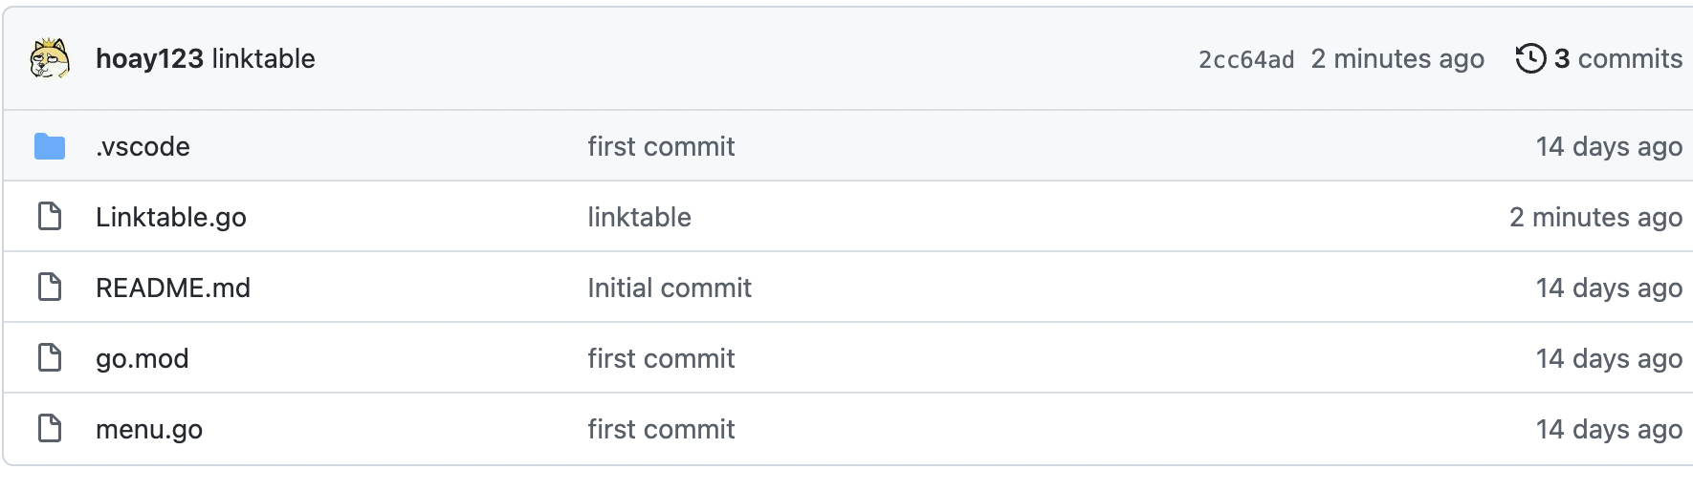Click the .vscode folder icon
Image resolution: width=1693 pixels, height=491 pixels.
click(50, 146)
